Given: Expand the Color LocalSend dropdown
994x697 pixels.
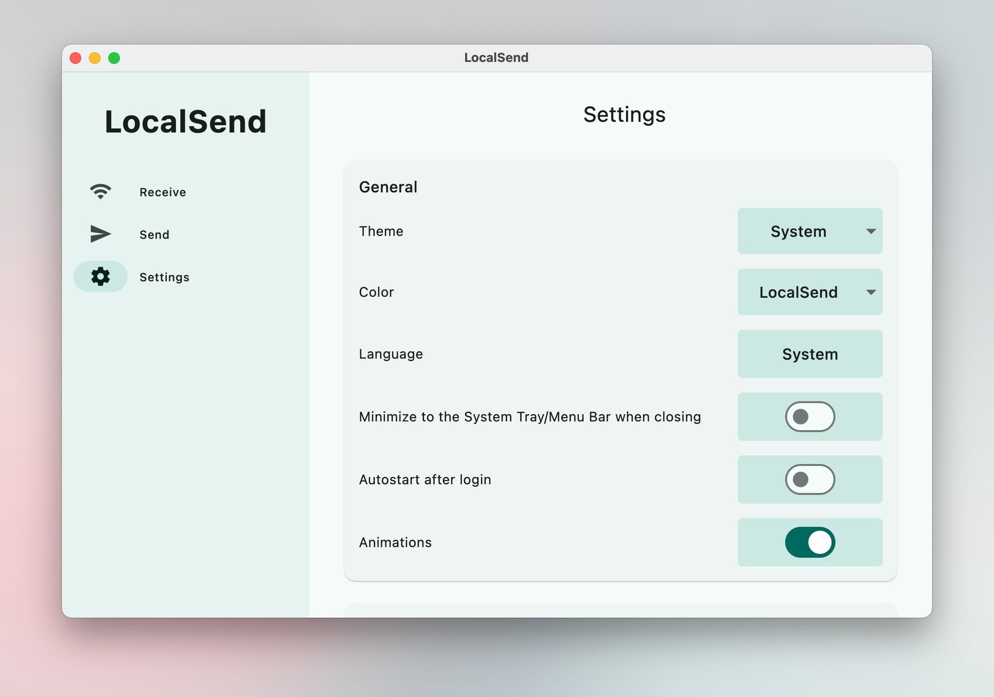Looking at the screenshot, I should click(798, 292).
